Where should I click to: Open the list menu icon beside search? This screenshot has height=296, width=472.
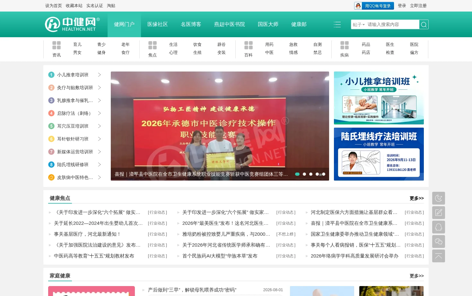click(x=337, y=25)
